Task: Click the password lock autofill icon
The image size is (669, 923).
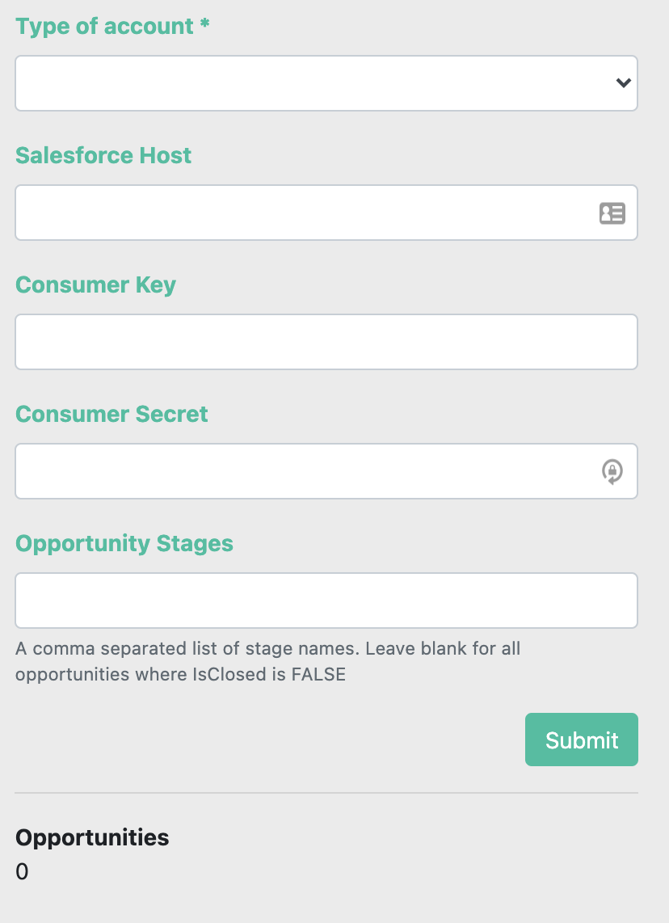Action: pos(612,471)
